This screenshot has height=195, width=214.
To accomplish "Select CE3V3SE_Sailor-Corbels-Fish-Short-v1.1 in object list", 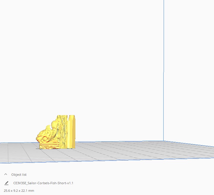I will (43, 183).
